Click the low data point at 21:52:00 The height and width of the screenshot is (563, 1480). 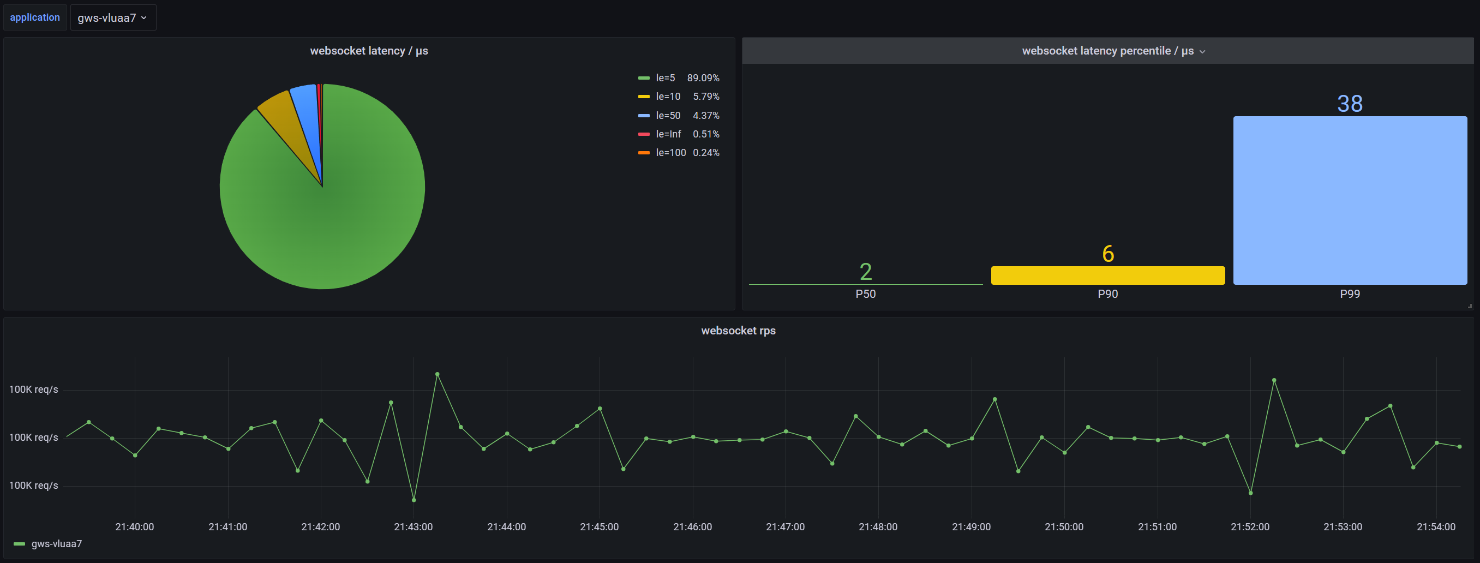coord(1250,493)
